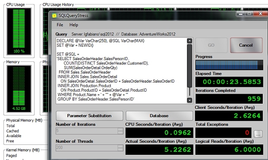Minimize the SQLQueryStress window
Viewport: 268px width, 160px height.
tap(241, 14)
